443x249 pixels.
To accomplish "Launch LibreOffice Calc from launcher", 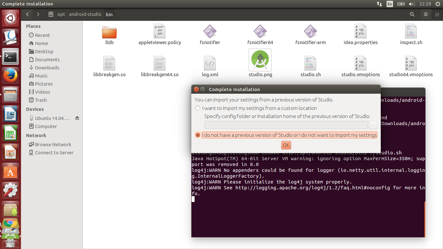I will click(x=10, y=133).
